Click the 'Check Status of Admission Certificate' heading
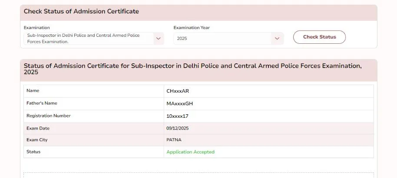This screenshot has height=178, width=397. click(81, 11)
